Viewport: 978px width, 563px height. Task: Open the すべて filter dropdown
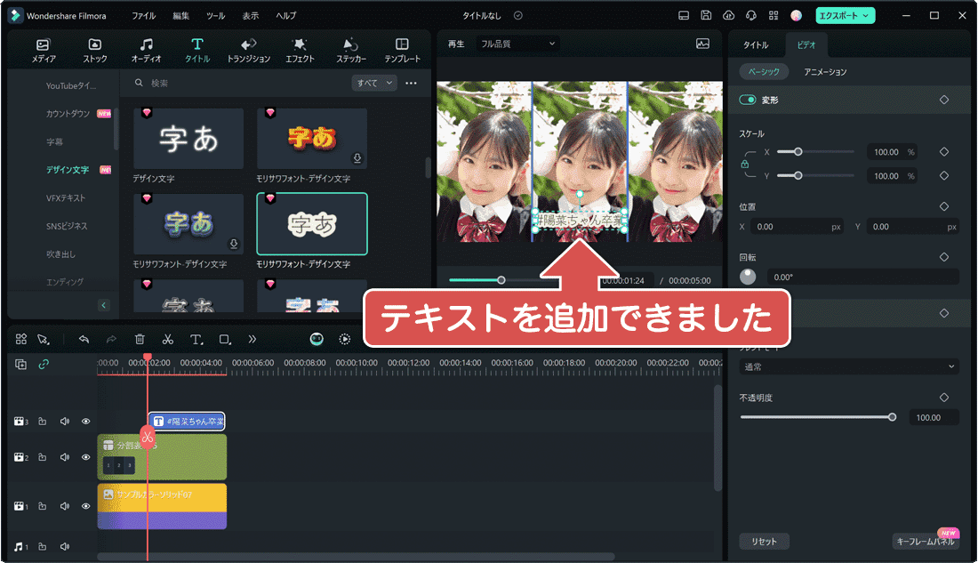(373, 82)
